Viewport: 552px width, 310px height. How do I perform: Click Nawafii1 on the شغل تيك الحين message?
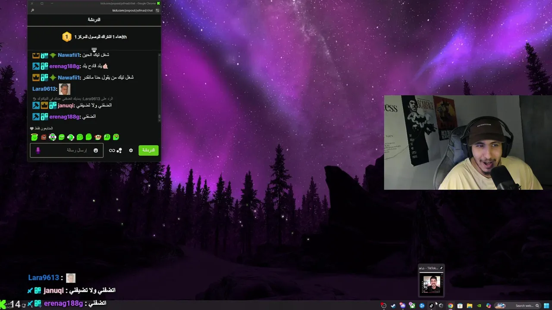[x=69, y=55]
